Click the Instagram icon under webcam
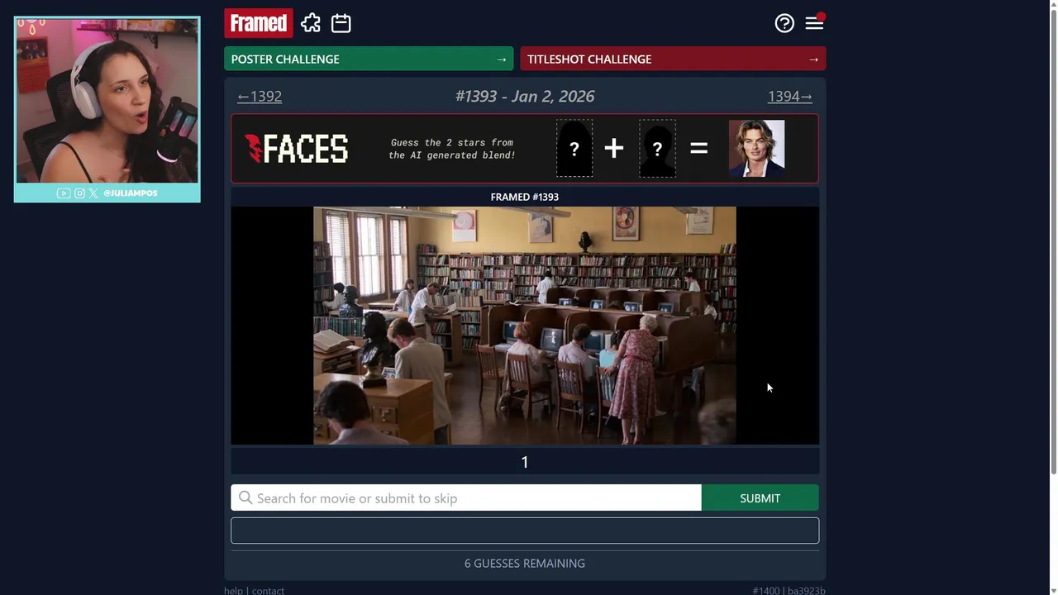 pos(79,193)
